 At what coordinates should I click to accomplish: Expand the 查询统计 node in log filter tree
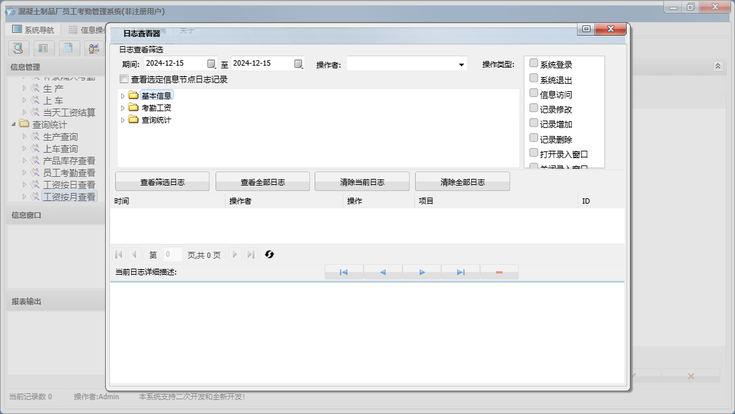click(122, 120)
